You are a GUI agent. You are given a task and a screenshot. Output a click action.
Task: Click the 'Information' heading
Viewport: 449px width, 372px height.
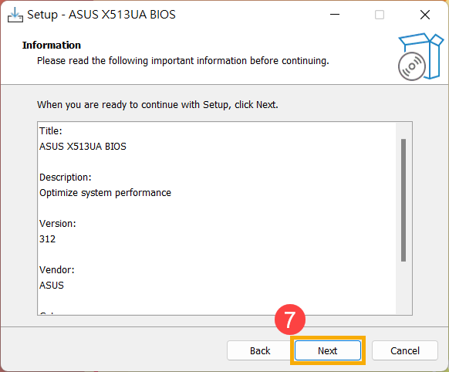(52, 46)
